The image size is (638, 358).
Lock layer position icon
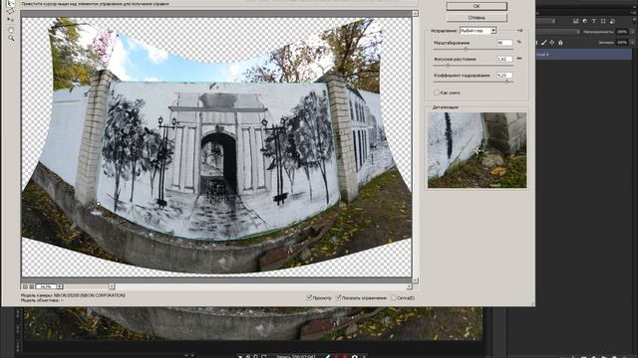click(551, 43)
